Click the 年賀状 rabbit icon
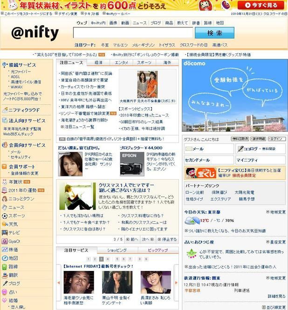This screenshot has width=288, height=310. [4, 182]
